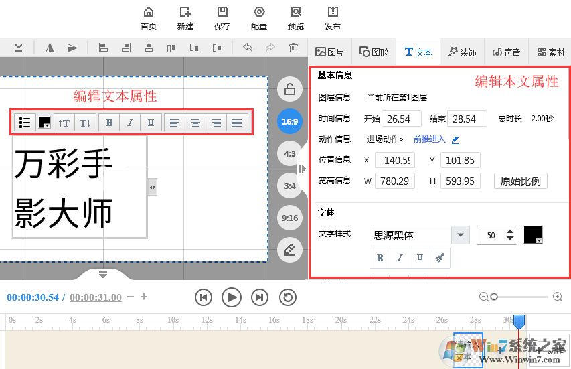This screenshot has height=369, width=571.
Task: Click the 前推进入 animation link
Action: [429, 139]
